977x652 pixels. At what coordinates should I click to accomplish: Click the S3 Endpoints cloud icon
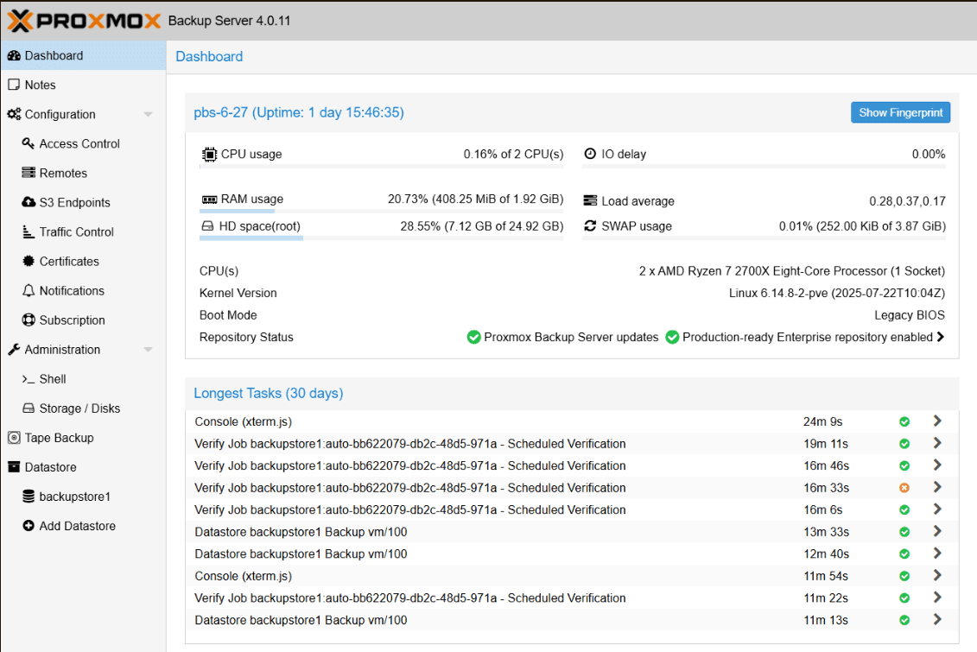pos(28,202)
